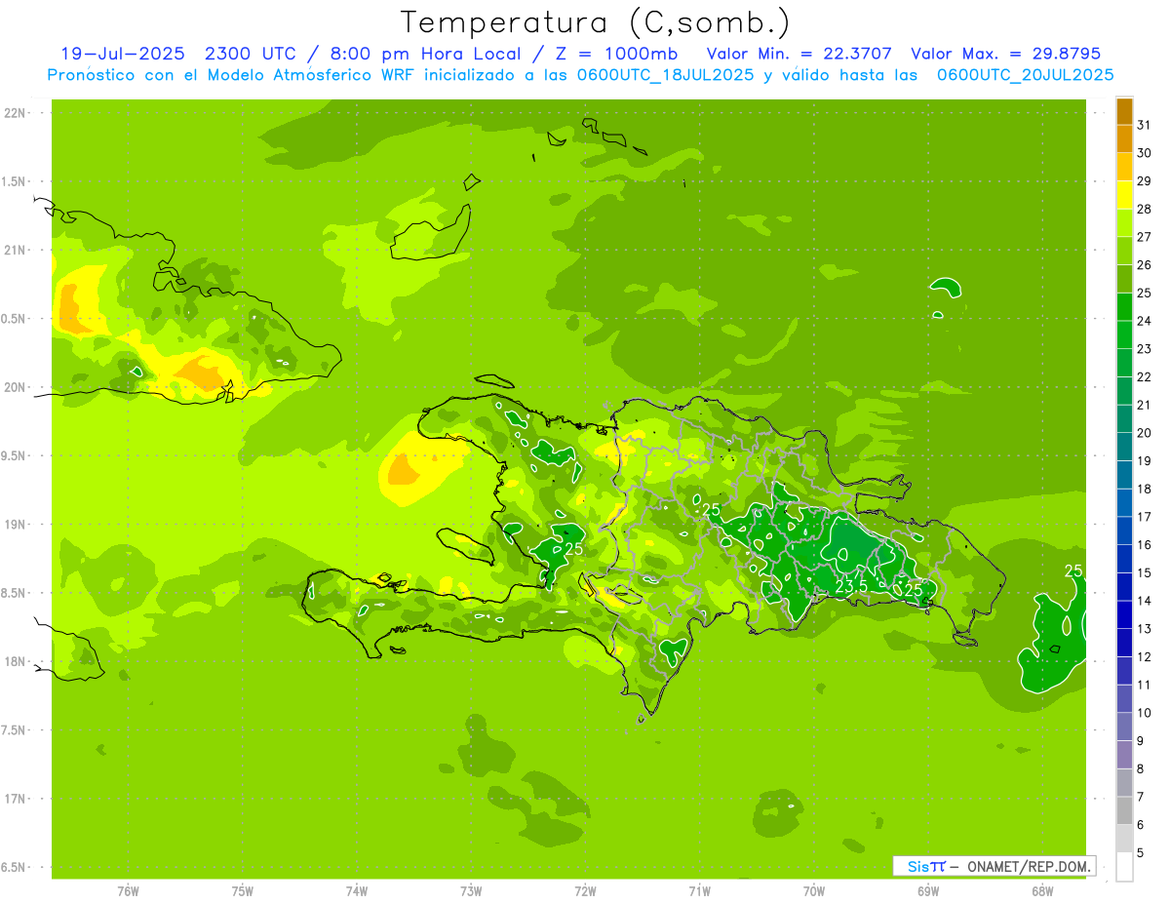The image size is (1170, 904).
Task: Click the '18' colorbar label
Action: pos(1145,489)
